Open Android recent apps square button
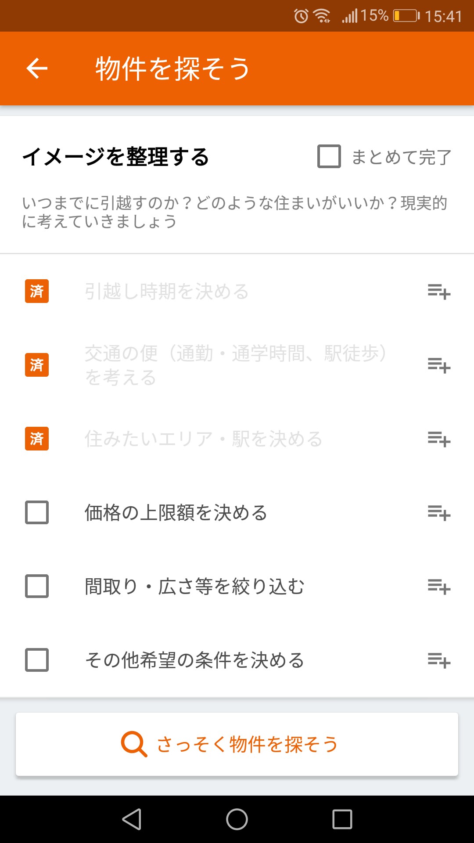Image resolution: width=474 pixels, height=843 pixels. (x=342, y=819)
